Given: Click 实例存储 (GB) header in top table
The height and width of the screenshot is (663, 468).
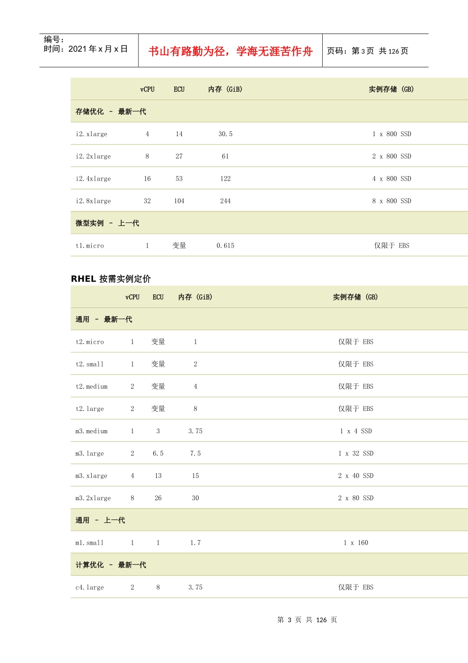Looking at the screenshot, I should point(392,89).
